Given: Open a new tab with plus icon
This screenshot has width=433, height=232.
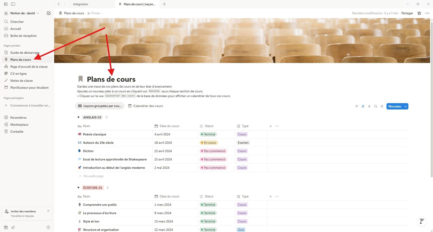Looking at the screenshot, I should pos(164,4).
